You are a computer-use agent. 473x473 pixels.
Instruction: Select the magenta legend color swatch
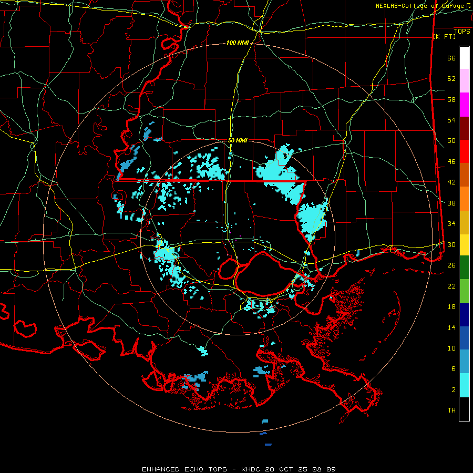coord(464,105)
